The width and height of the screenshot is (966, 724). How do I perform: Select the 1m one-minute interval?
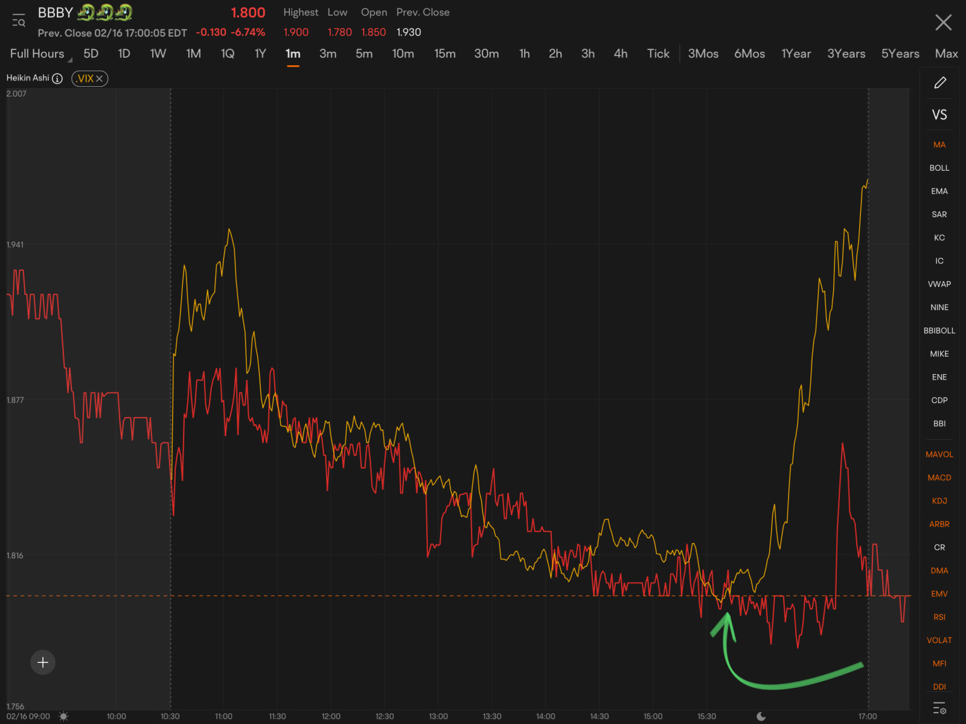[x=293, y=54]
